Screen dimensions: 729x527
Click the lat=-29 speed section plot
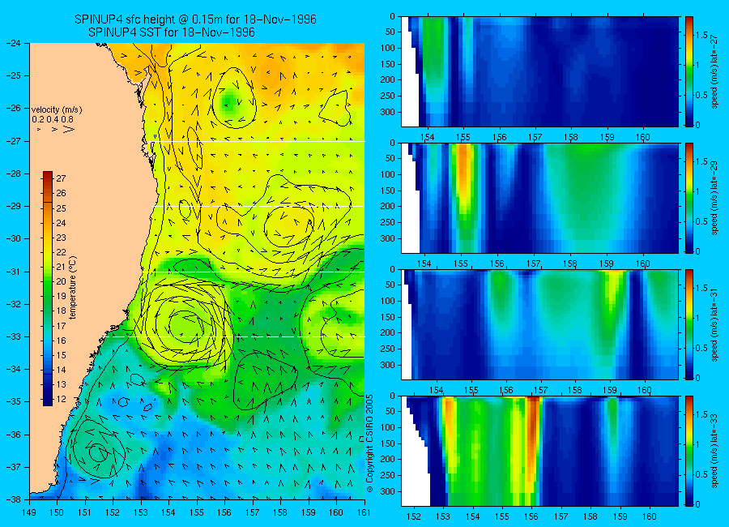(539, 198)
